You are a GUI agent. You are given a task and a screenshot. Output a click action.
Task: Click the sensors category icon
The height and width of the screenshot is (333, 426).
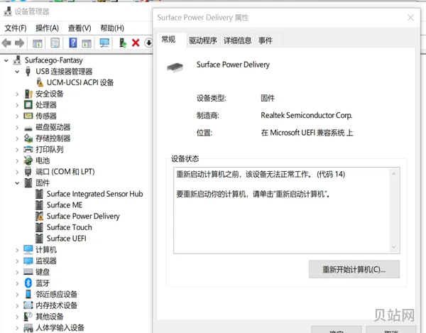tap(28, 116)
